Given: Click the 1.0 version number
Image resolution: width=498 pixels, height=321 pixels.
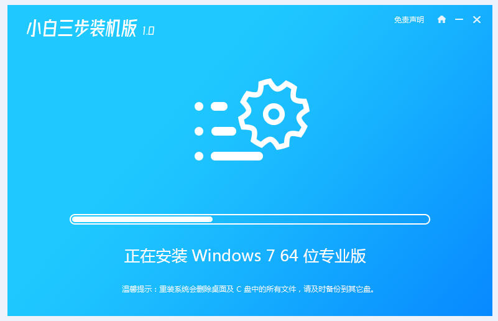Looking at the screenshot, I should pos(149,31).
